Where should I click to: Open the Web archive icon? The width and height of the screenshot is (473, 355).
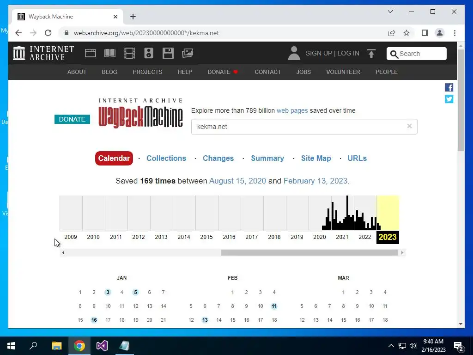[90, 53]
